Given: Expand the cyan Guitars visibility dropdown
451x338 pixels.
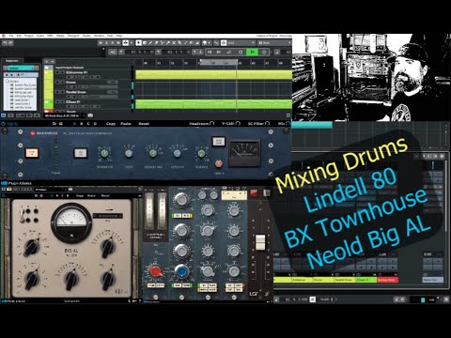Looking at the screenshot, I should 21,68.
